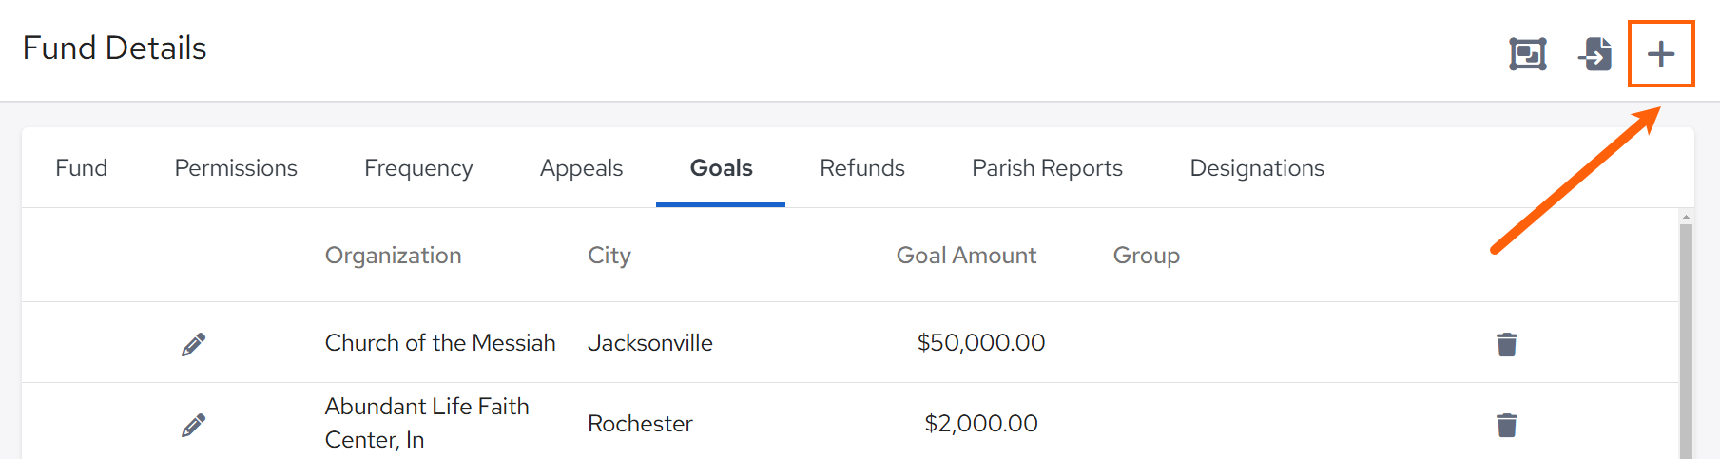The width and height of the screenshot is (1720, 459).
Task: Switch to the Parish Reports tab
Action: coord(1047,168)
